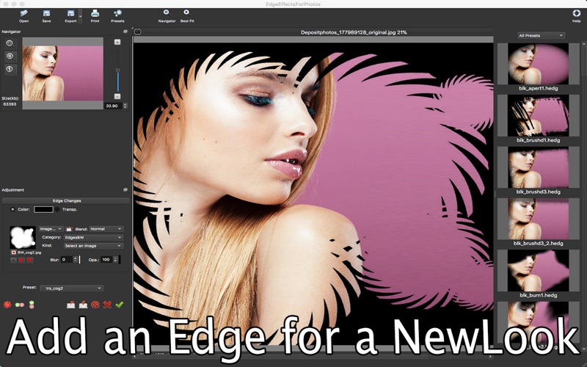This screenshot has height=367, width=587.
Task: Click the second save preset icon
Action: [x=83, y=305]
